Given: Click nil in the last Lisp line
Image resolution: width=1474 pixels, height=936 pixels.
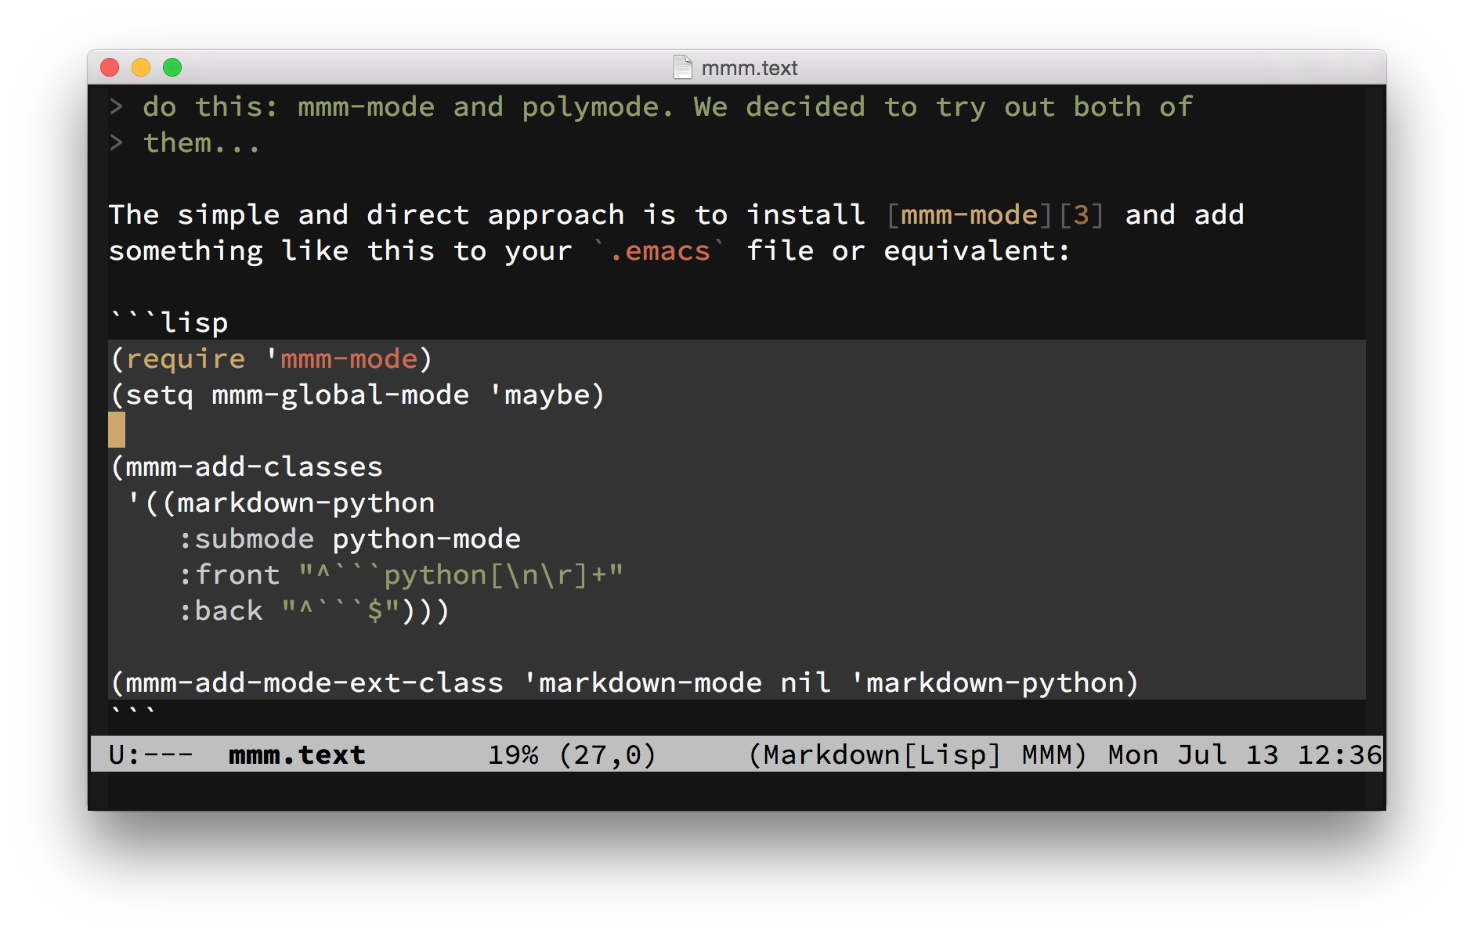Looking at the screenshot, I should tap(805, 682).
